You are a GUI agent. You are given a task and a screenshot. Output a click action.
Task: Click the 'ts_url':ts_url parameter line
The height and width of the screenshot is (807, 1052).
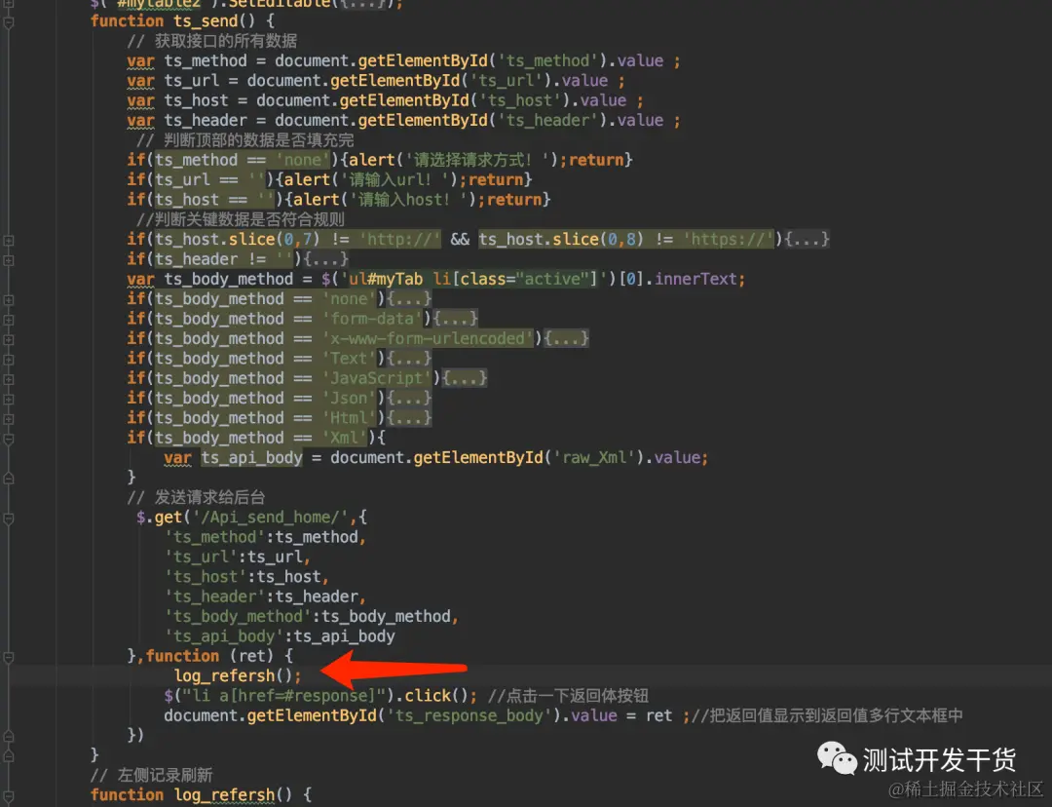pos(238,557)
